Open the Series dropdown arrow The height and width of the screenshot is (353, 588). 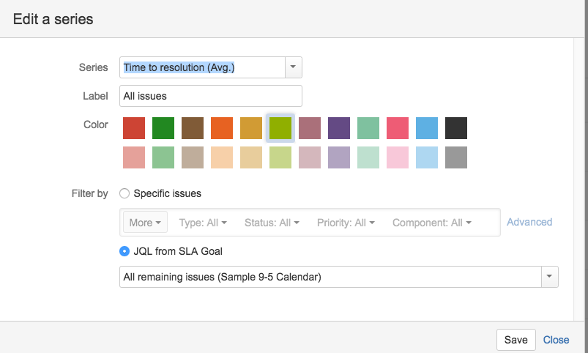(x=293, y=67)
